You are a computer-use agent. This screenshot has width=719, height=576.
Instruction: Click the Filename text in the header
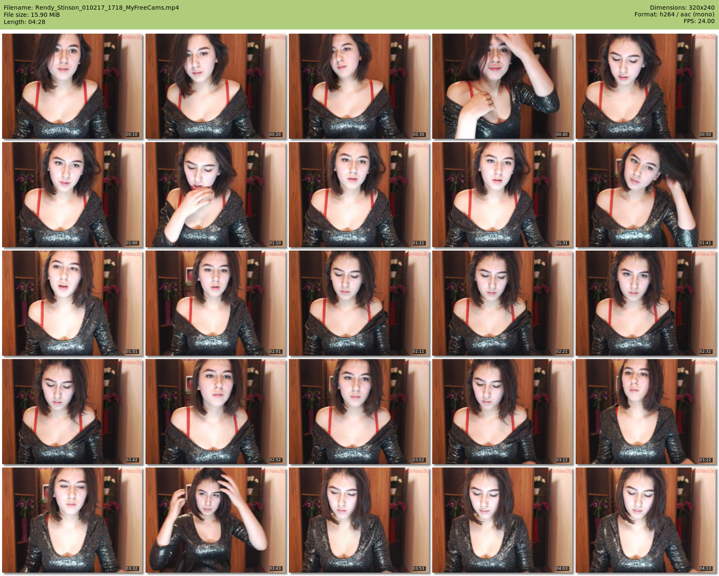pyautogui.click(x=91, y=8)
